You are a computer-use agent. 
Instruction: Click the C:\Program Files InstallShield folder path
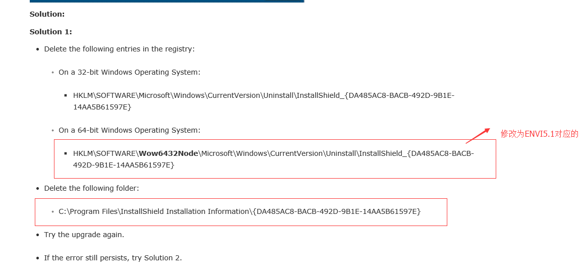pyautogui.click(x=240, y=211)
